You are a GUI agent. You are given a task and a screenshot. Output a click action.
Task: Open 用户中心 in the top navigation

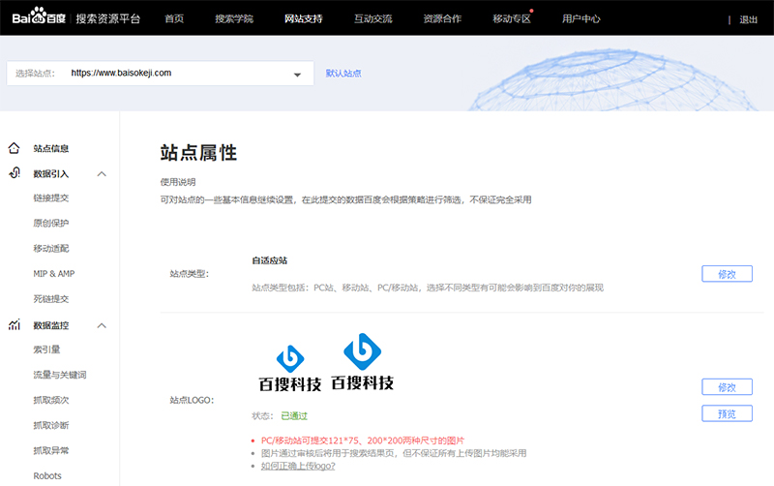(x=581, y=18)
